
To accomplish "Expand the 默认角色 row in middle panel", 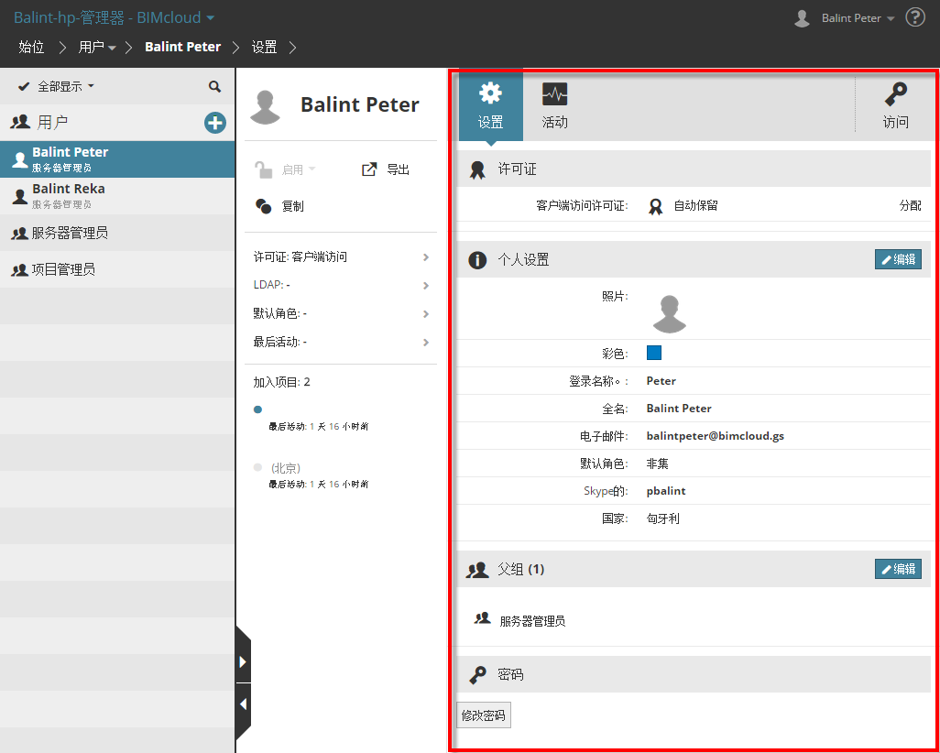I will (341, 313).
